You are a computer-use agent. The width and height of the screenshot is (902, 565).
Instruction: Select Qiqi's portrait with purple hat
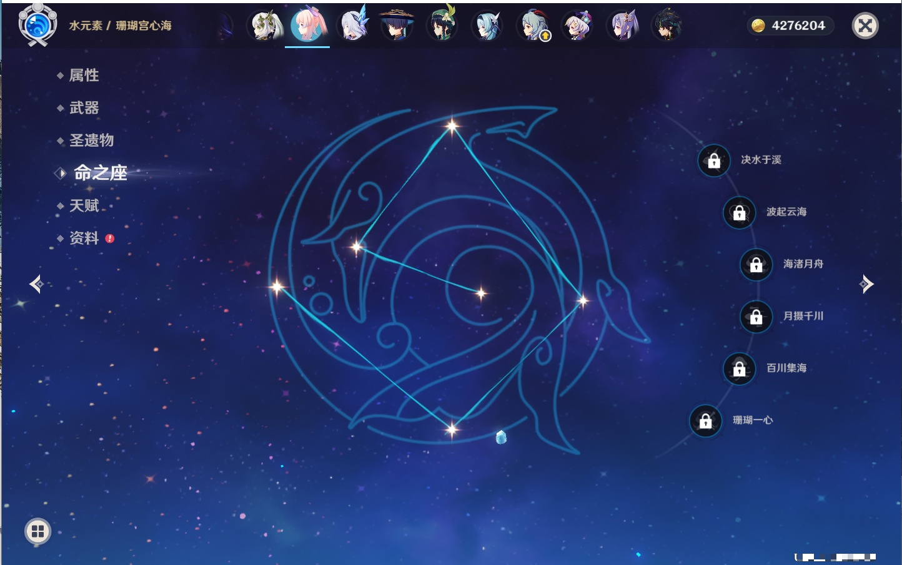point(577,26)
